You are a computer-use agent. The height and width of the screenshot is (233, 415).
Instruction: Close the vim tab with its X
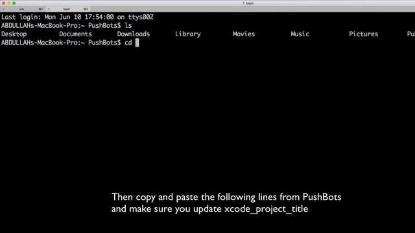click(x=3, y=9)
